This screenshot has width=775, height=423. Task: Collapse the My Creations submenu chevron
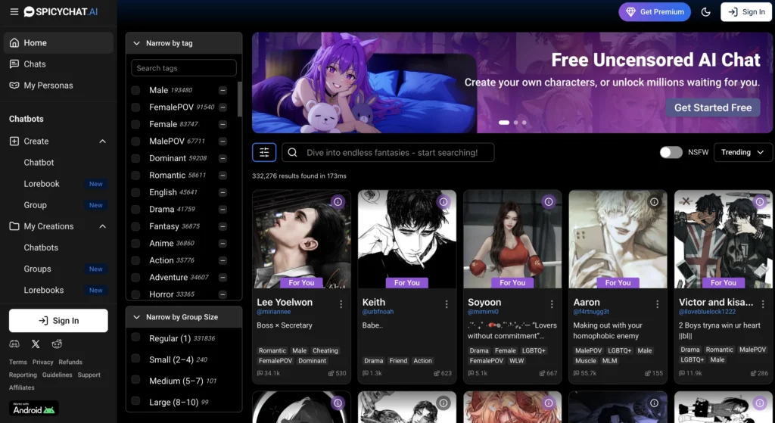tap(102, 226)
